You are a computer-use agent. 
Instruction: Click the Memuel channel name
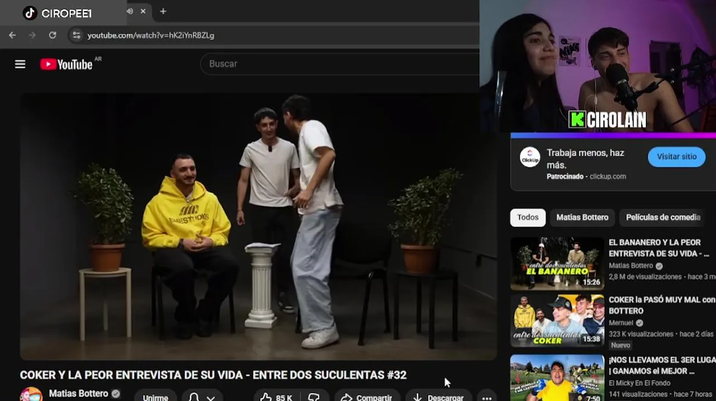621,323
